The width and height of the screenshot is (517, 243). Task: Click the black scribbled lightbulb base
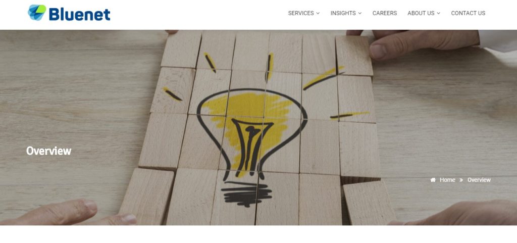click(x=246, y=194)
